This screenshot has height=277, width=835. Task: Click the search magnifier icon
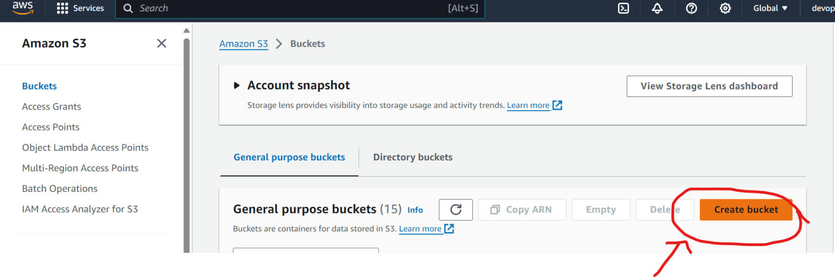pyautogui.click(x=128, y=8)
